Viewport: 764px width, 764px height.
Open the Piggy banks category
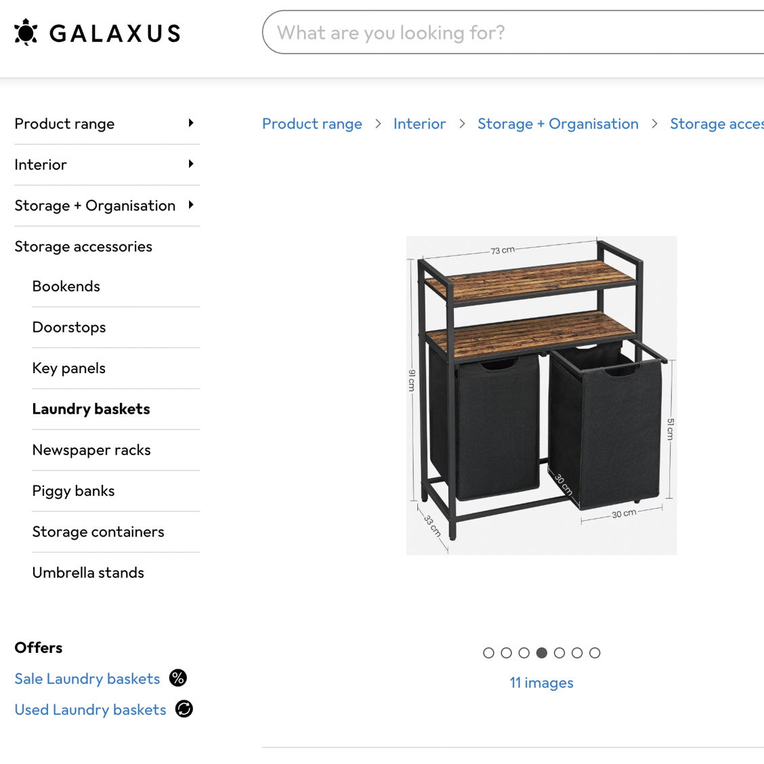click(x=73, y=491)
